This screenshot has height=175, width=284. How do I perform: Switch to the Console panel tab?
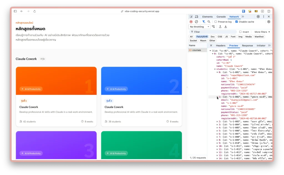point(221,17)
